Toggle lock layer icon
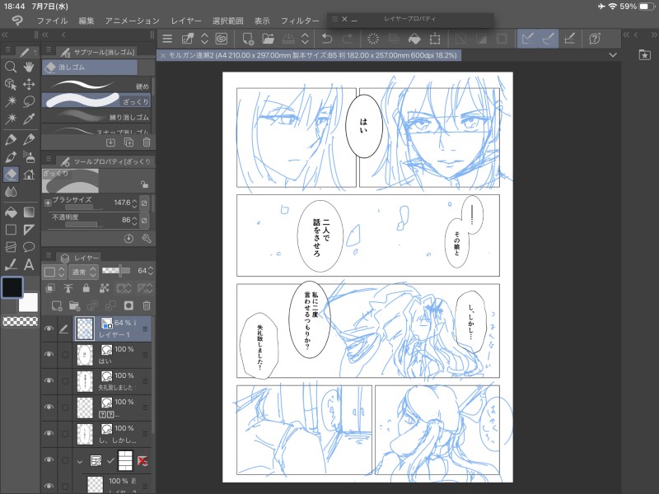The width and height of the screenshot is (659, 494). point(86,288)
